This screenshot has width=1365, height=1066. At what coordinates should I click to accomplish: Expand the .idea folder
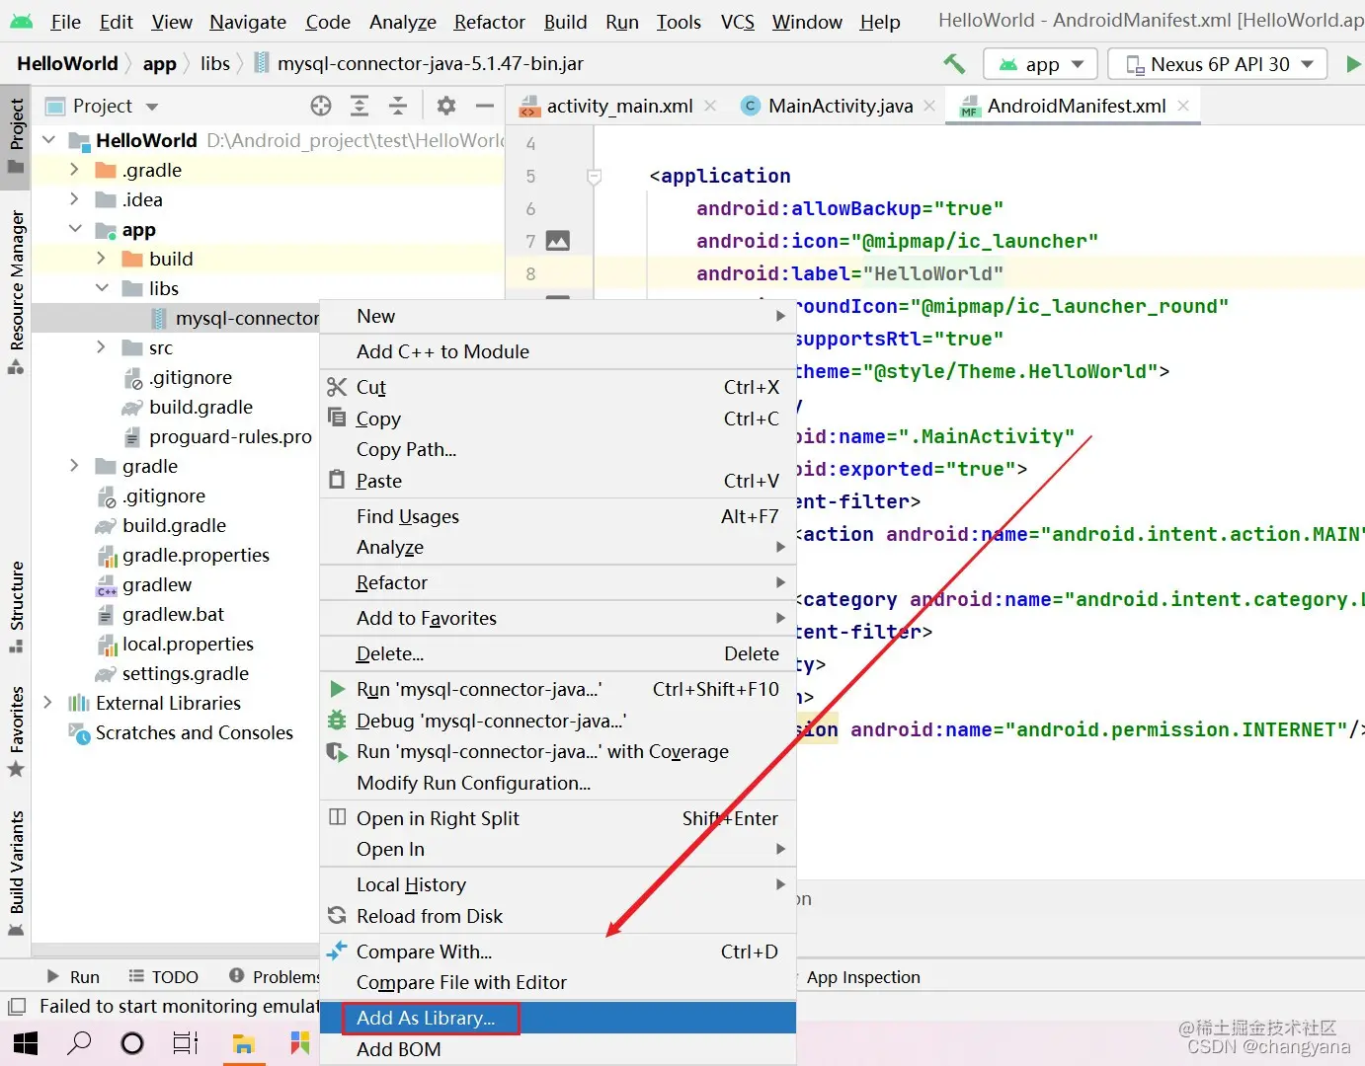tap(74, 199)
